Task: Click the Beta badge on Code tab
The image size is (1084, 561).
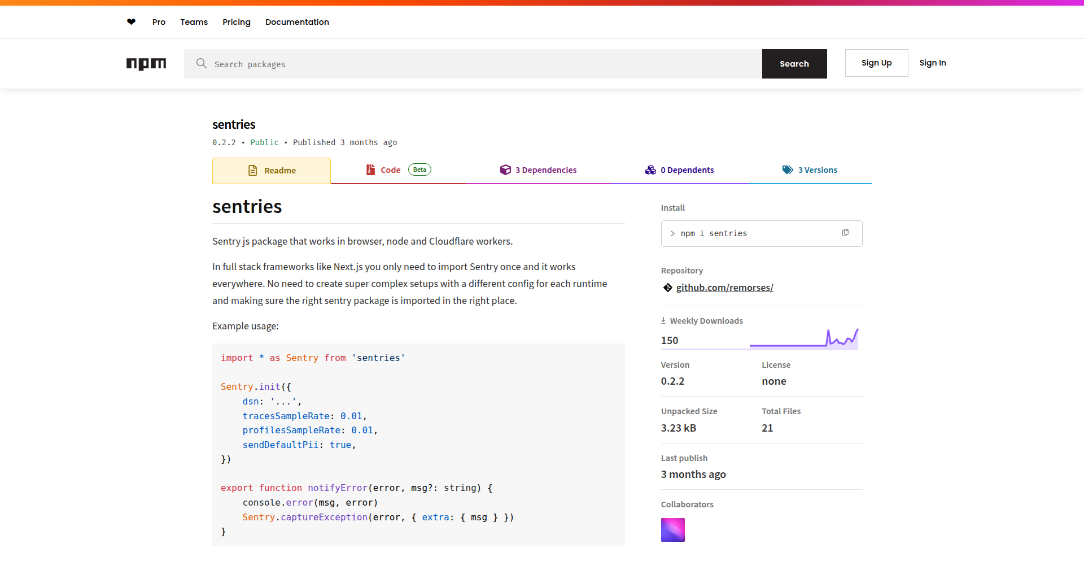Action: (x=419, y=169)
